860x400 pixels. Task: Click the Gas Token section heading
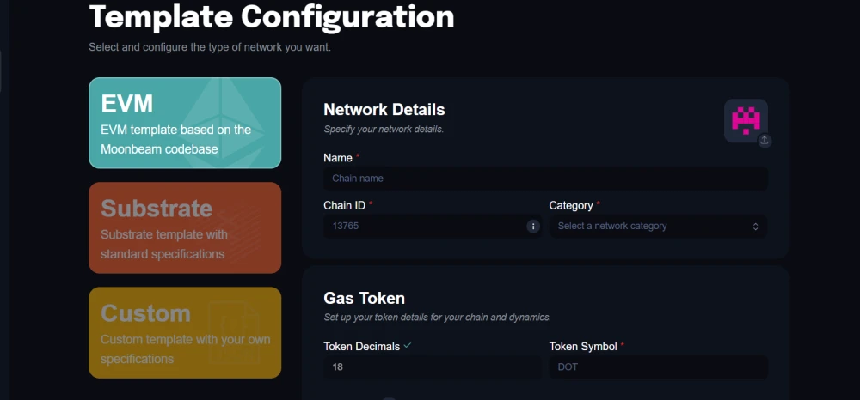point(364,298)
